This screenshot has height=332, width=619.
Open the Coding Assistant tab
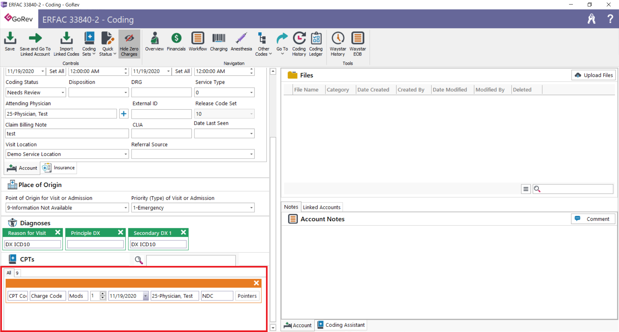(341, 325)
